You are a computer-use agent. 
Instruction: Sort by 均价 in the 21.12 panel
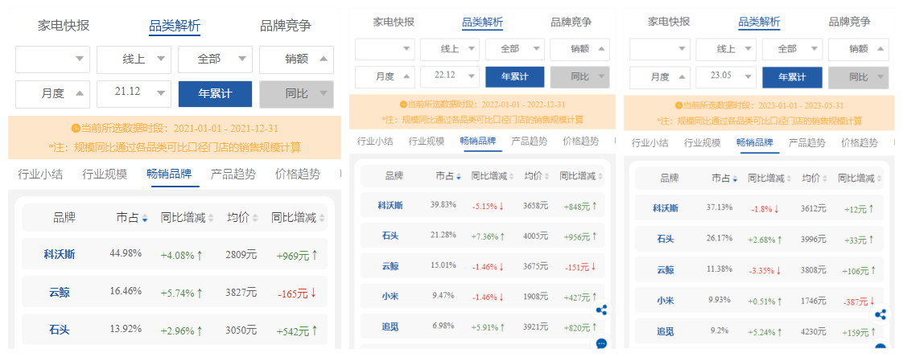pyautogui.click(x=242, y=218)
